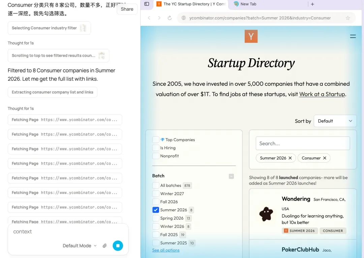
Task: Open thumbnail in Scrolling to top step
Action: point(101,56)
